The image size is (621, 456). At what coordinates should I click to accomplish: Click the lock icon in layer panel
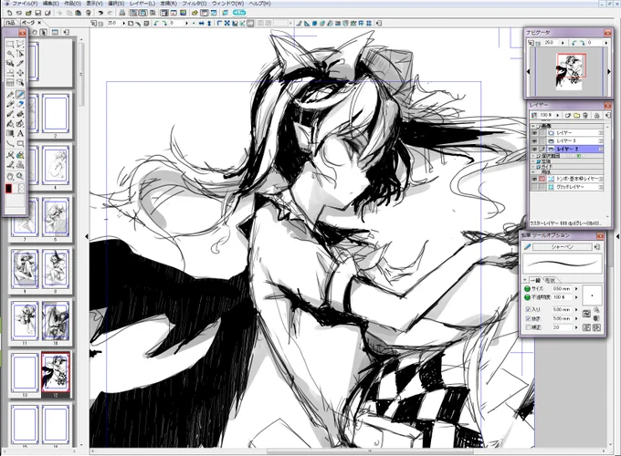(597, 115)
